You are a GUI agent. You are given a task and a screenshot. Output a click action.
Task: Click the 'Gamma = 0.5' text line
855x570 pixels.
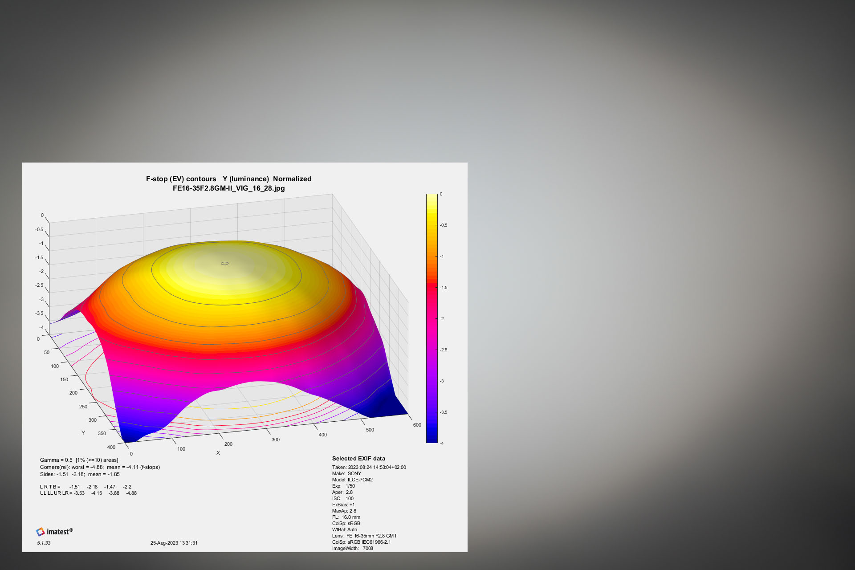[x=79, y=460]
